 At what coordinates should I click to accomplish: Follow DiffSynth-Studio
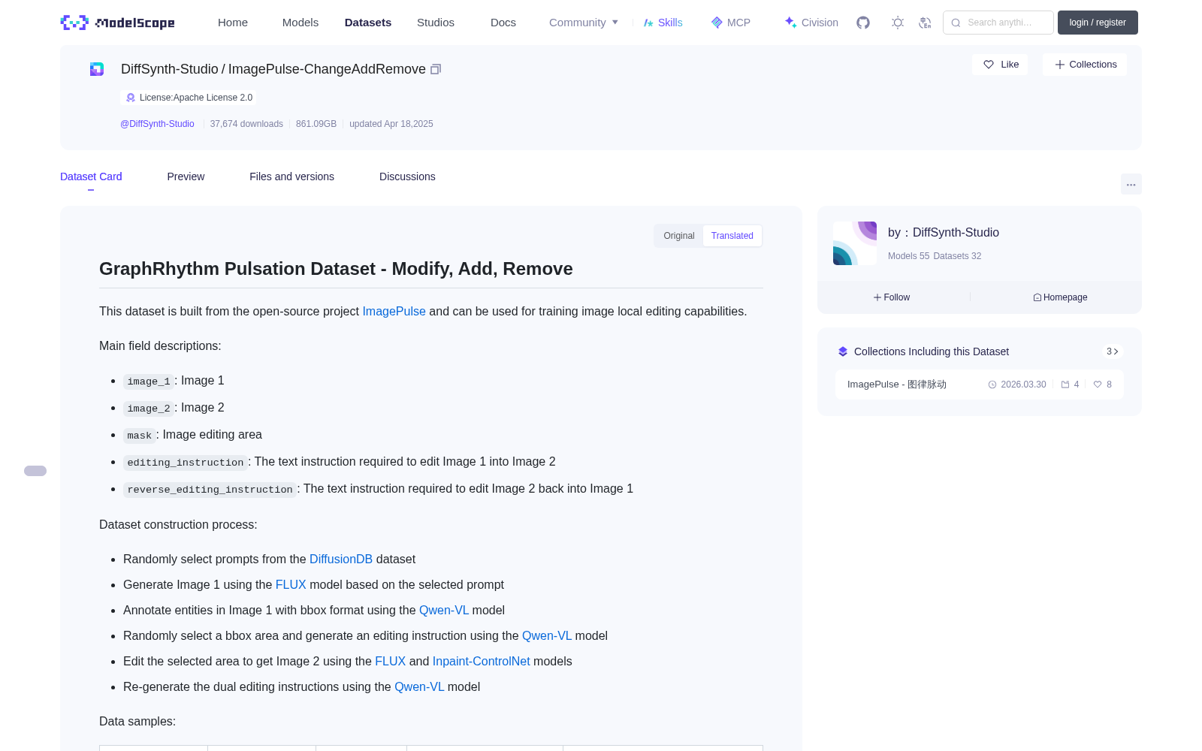tap(892, 297)
